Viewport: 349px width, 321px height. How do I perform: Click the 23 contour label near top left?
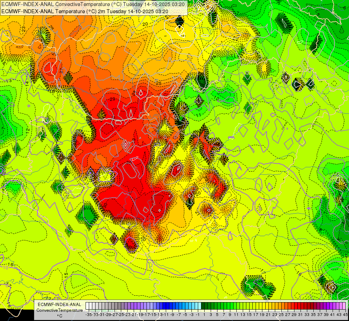[24, 29]
